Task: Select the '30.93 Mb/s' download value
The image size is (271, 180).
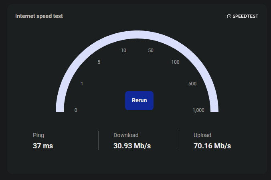Action: tap(132, 146)
